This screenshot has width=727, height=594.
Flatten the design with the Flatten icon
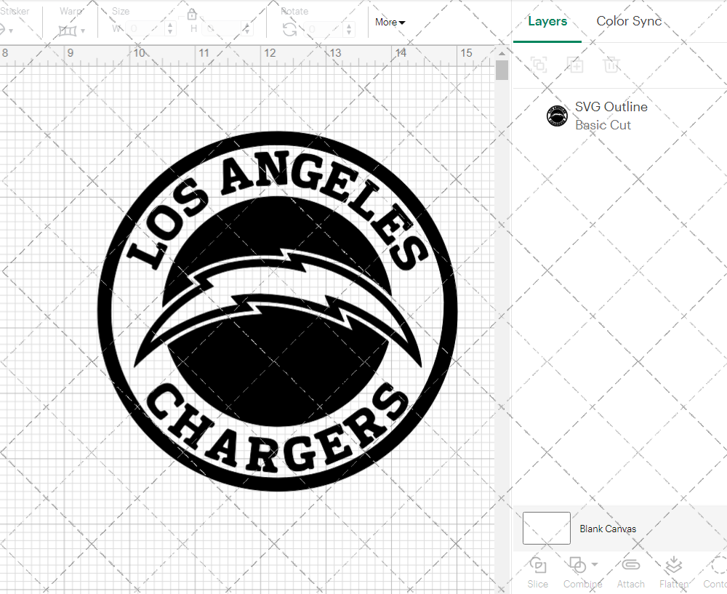672,571
